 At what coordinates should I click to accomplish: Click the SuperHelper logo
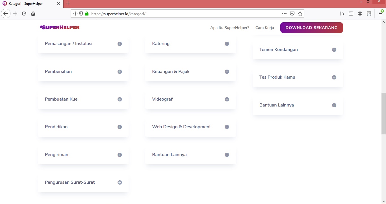point(60,28)
